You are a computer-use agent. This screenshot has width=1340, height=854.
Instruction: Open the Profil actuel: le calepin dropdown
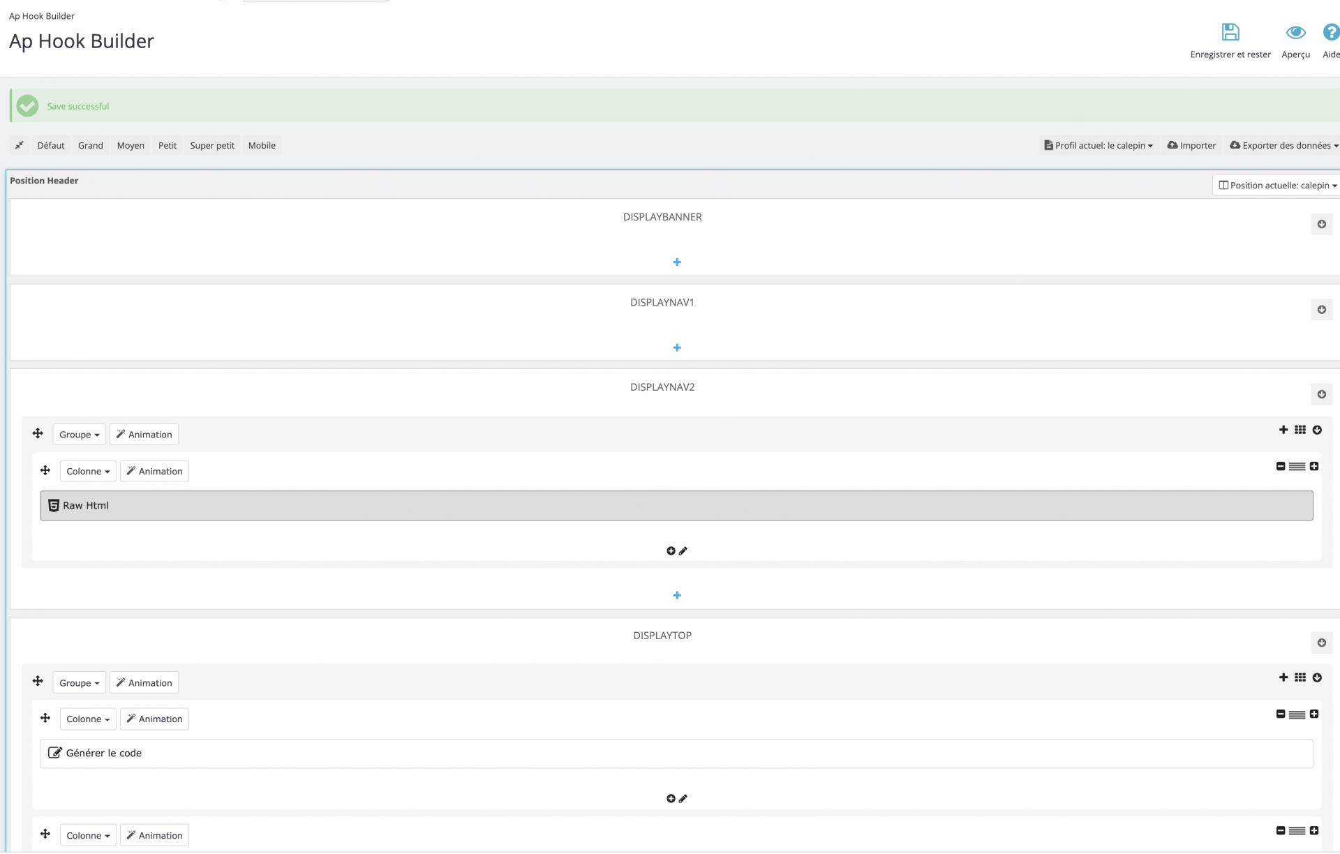point(1099,145)
